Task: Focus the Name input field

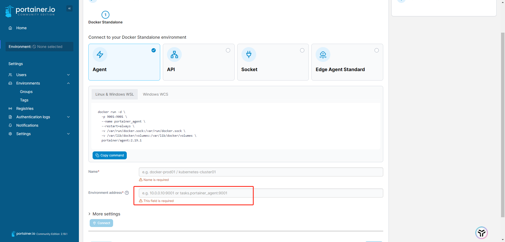Action: pyautogui.click(x=261, y=172)
